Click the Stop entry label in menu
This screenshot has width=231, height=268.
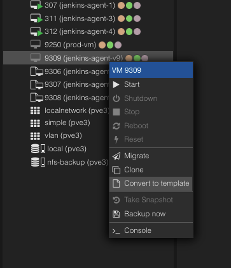(132, 112)
